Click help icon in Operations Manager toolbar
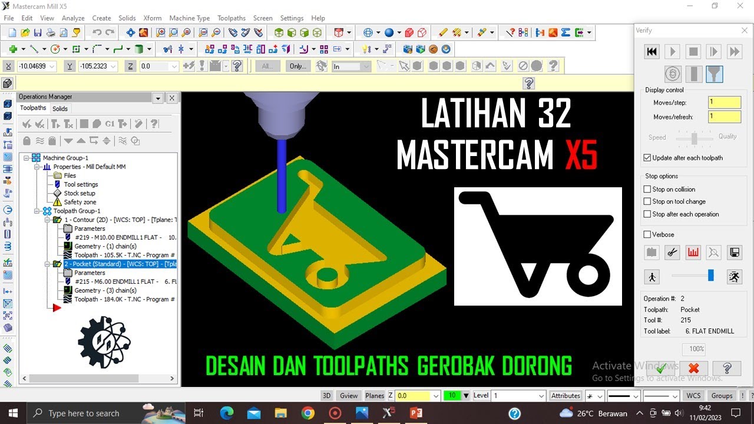The height and width of the screenshot is (424, 754). click(x=154, y=124)
